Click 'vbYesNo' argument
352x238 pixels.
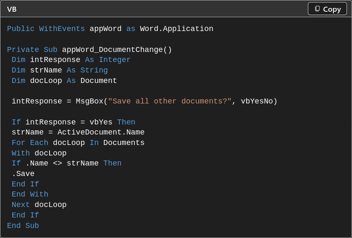[x=257, y=101]
